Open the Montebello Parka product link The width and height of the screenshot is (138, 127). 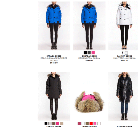(x=124, y=58)
